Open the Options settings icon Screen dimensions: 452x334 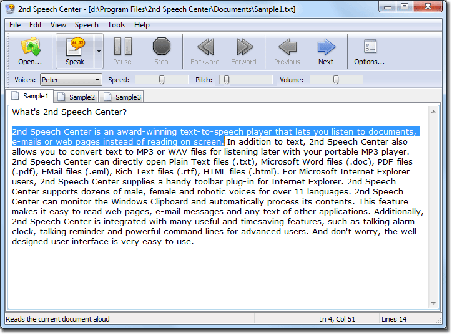click(x=370, y=47)
